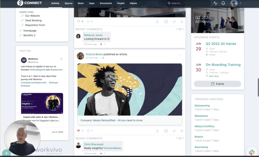Open the People menu

point(121,3)
